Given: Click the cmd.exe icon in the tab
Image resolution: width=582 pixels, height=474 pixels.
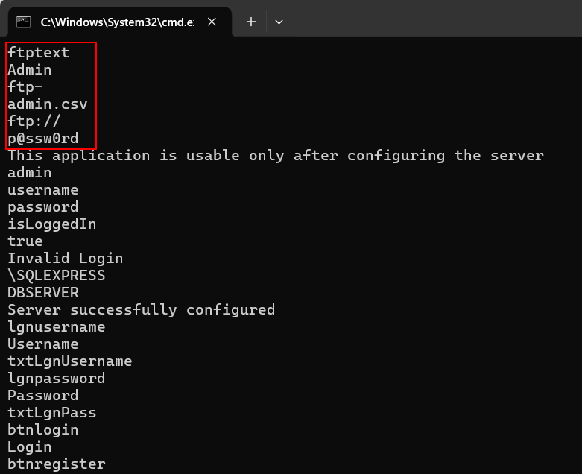Looking at the screenshot, I should coord(23,22).
